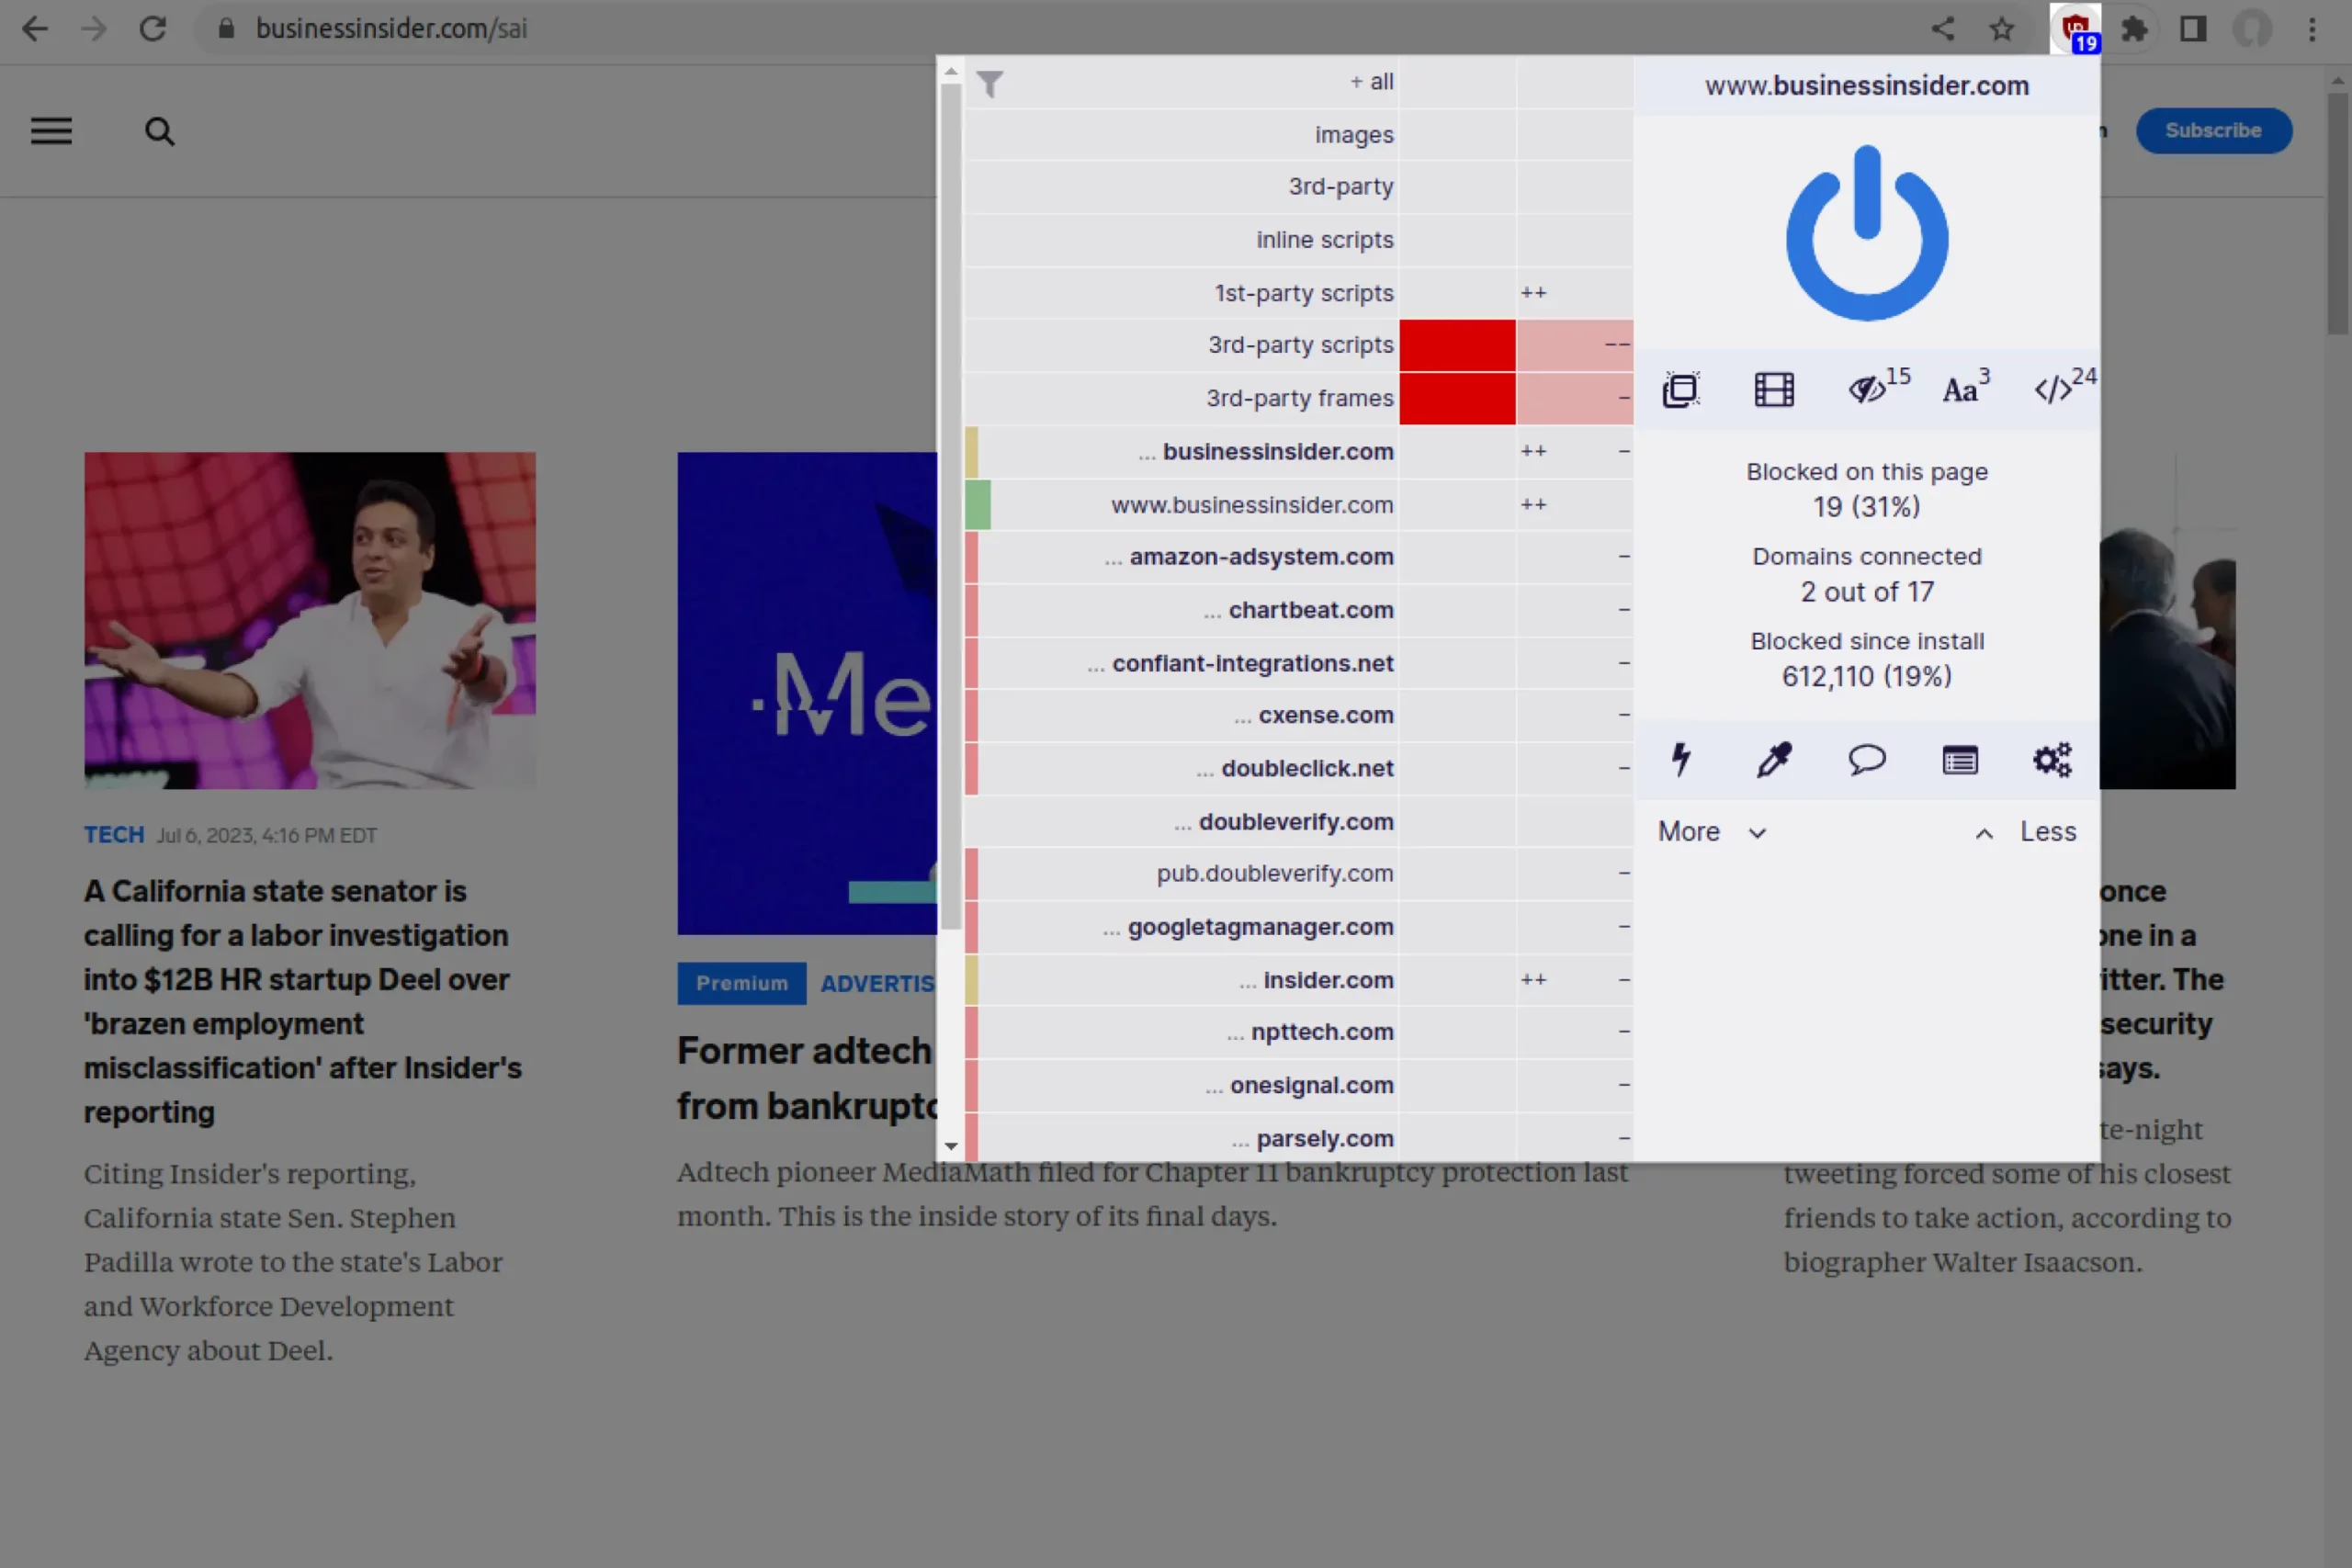Open element picker eyedropper icon
This screenshot has width=2352, height=1568.
tap(1774, 760)
